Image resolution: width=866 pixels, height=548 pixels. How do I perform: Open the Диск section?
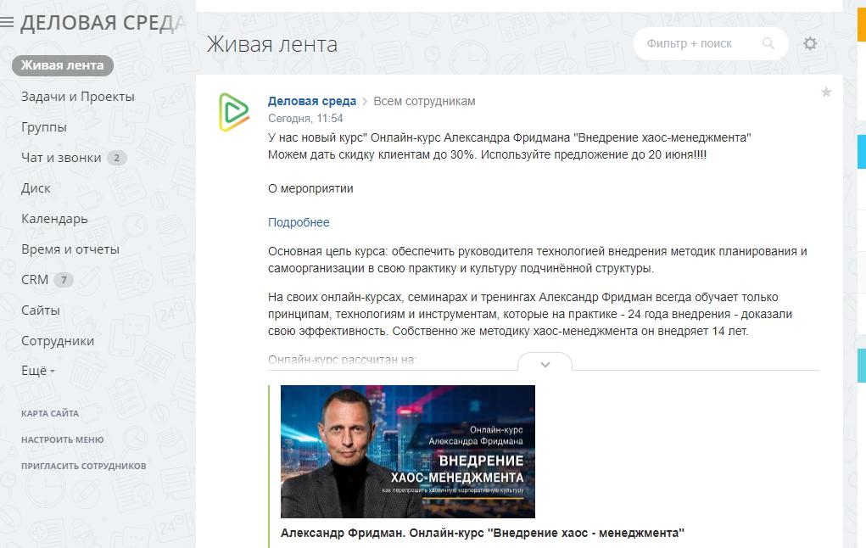pos(36,188)
